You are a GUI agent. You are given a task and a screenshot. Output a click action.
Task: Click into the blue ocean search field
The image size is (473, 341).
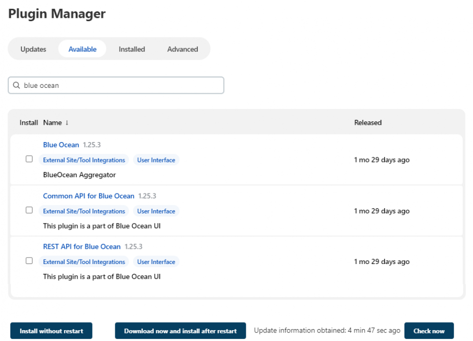click(x=116, y=85)
